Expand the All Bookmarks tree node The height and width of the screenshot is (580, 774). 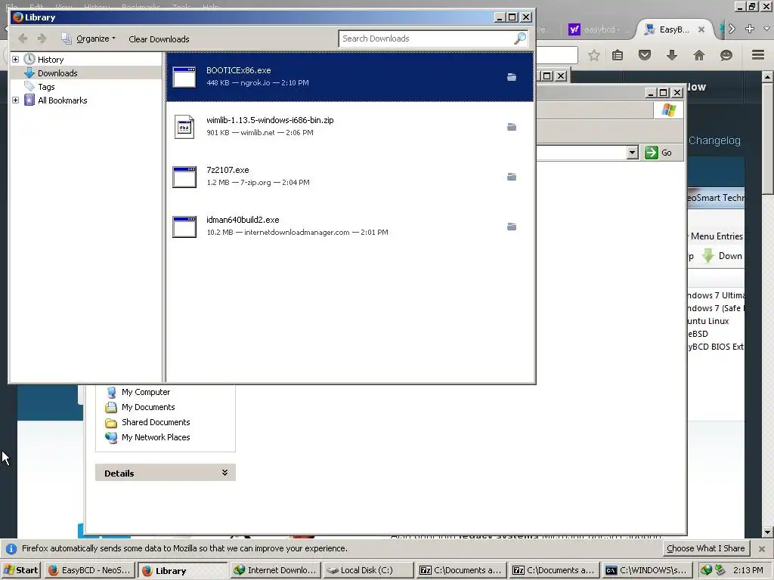tap(15, 100)
